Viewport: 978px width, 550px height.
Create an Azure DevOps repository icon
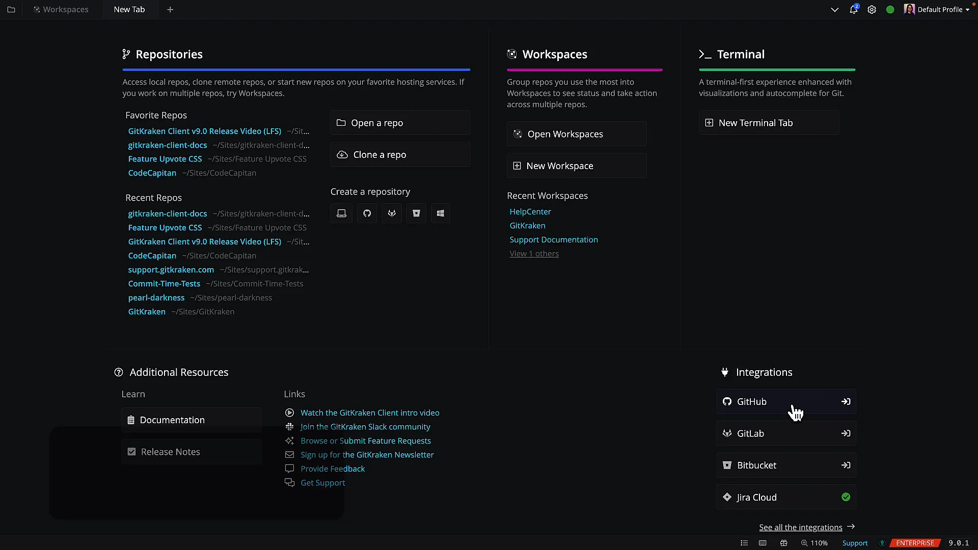[x=441, y=213]
